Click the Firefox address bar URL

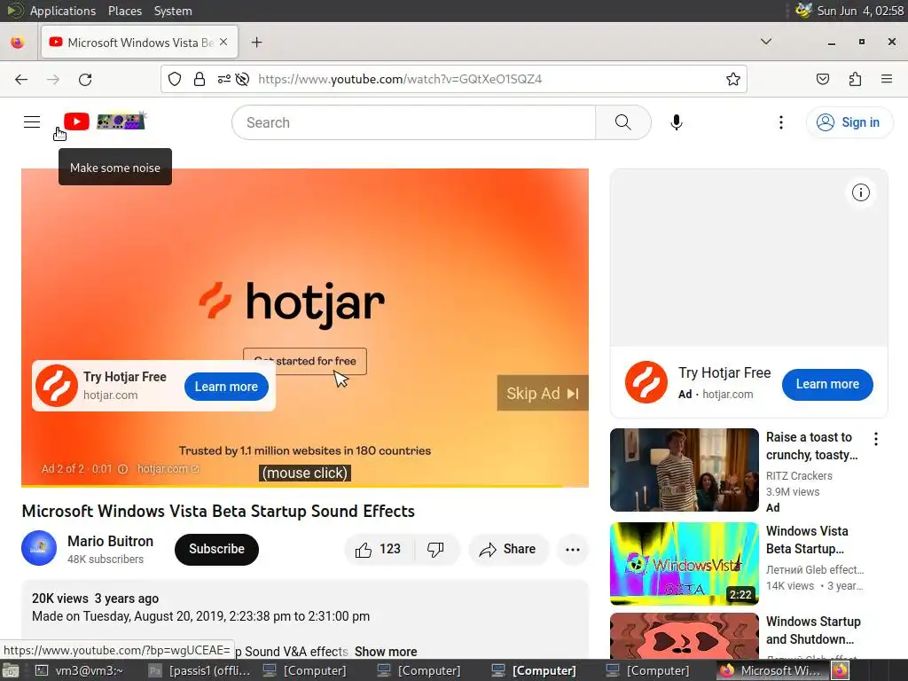(400, 79)
